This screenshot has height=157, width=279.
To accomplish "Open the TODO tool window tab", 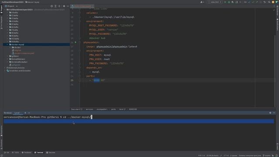I will [x=16, y=153].
